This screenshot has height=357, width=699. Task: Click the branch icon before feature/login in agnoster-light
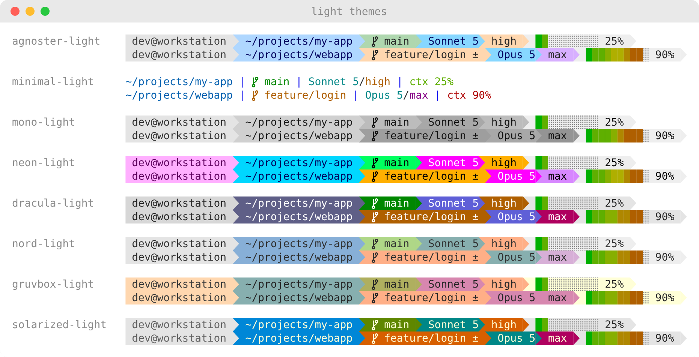(x=375, y=55)
